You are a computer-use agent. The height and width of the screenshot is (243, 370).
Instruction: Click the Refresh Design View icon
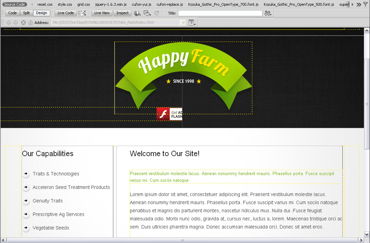156,13
